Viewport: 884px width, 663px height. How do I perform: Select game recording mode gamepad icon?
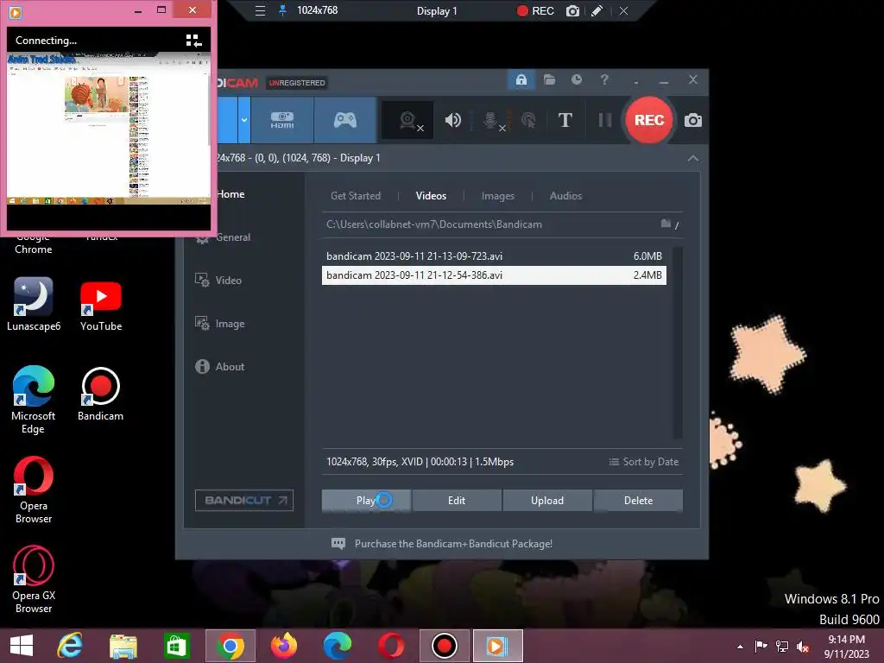coord(345,120)
